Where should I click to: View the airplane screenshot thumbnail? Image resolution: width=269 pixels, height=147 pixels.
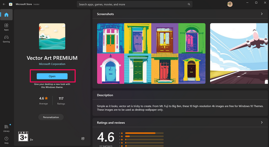coord(239,53)
